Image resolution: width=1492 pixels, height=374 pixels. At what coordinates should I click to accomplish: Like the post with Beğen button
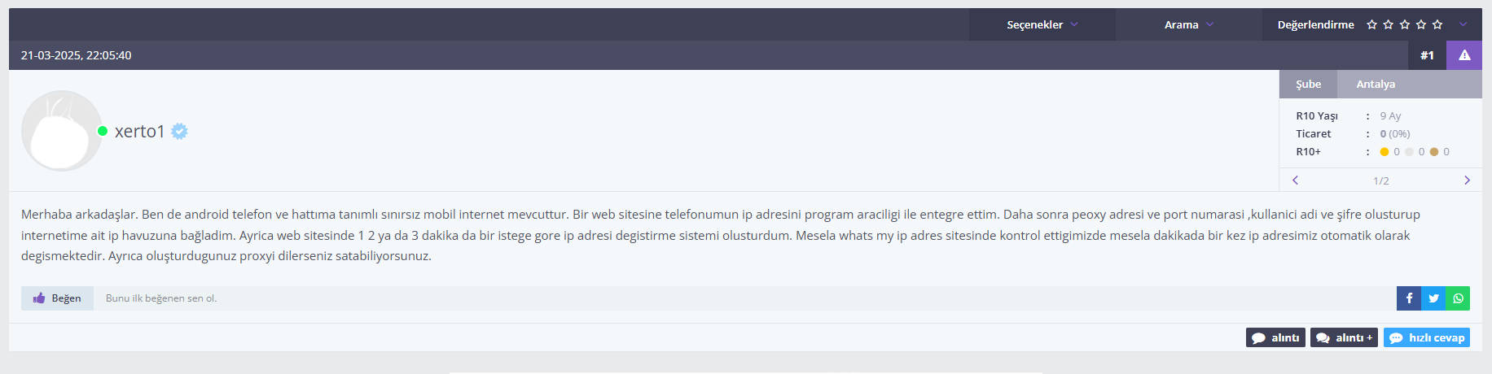(57, 298)
